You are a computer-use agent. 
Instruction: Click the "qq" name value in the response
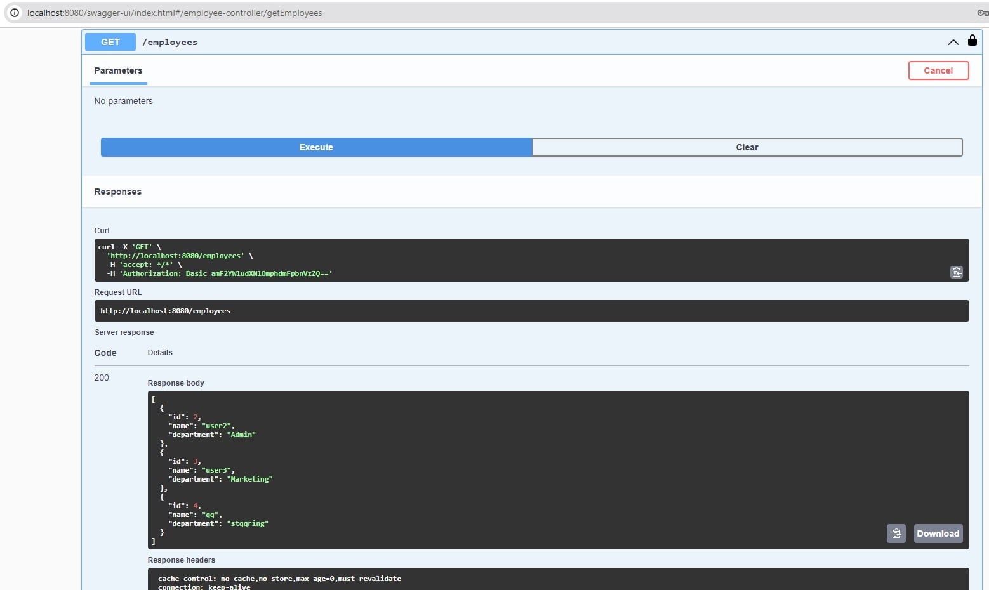click(x=210, y=515)
